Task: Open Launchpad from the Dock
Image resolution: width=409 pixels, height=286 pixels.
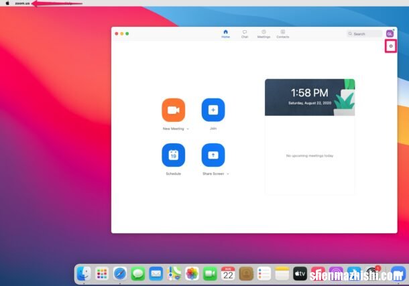Action: [102, 274]
